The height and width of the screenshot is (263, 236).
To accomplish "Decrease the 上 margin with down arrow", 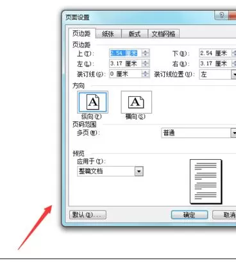I will click(146, 55).
